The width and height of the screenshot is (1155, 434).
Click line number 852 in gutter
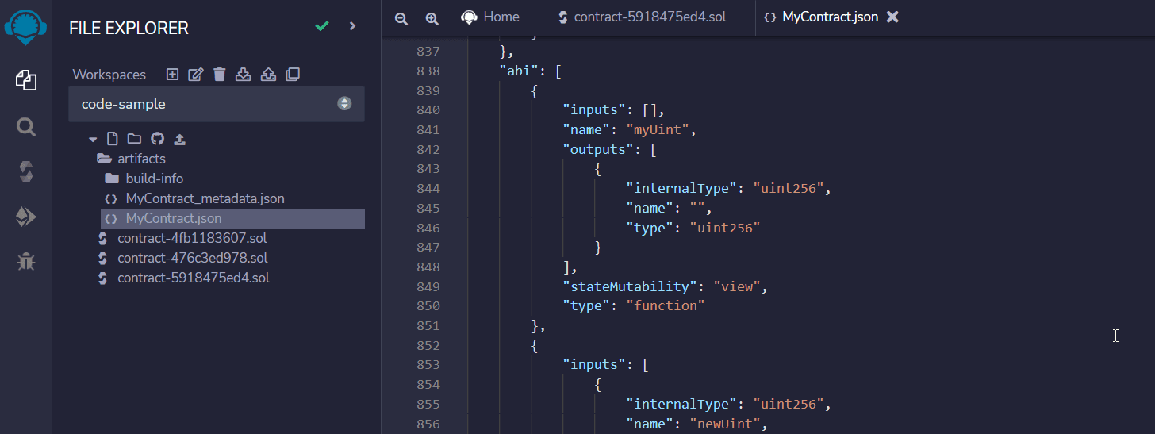click(428, 345)
